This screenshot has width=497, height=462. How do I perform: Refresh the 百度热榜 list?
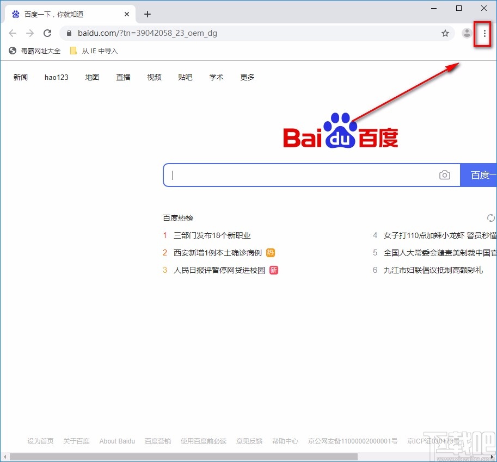pyautogui.click(x=490, y=218)
